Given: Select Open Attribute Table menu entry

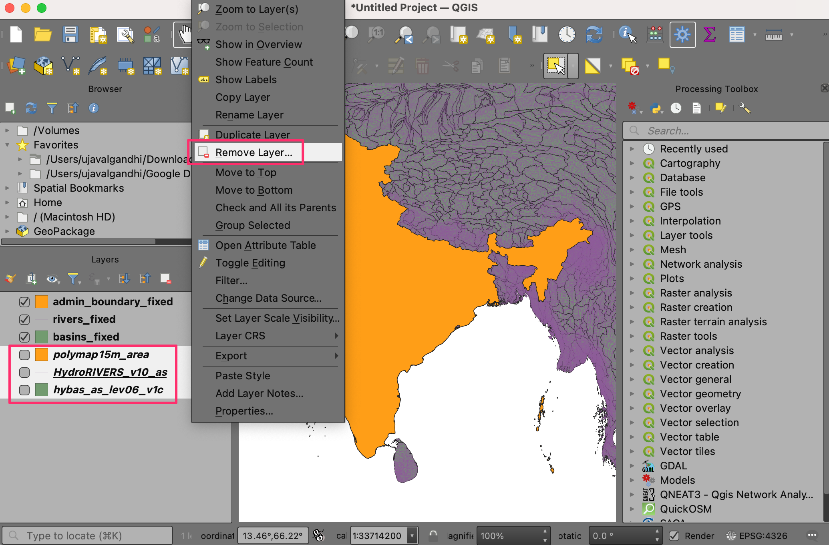Looking at the screenshot, I should (x=265, y=245).
